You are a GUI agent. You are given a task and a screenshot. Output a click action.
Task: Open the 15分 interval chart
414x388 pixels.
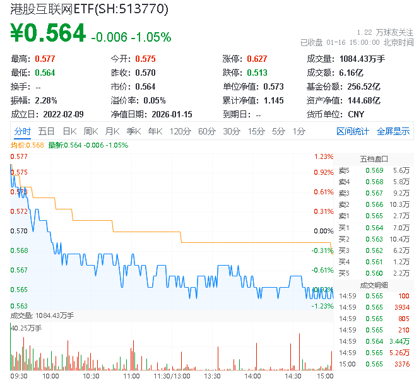256,131
